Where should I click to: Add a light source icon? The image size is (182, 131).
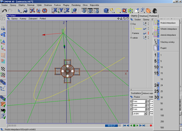coord(136,11)
